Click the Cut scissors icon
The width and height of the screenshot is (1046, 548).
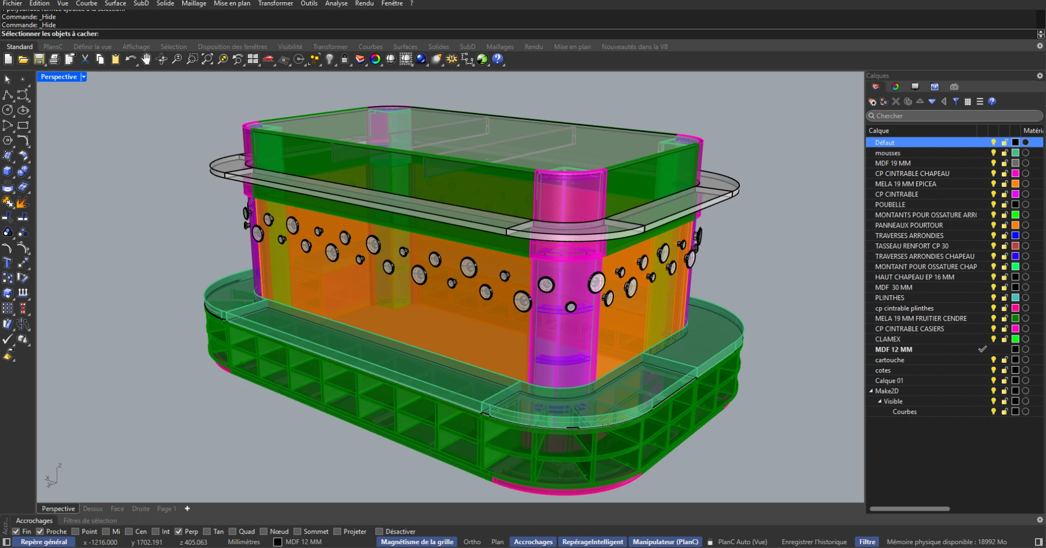(85, 59)
